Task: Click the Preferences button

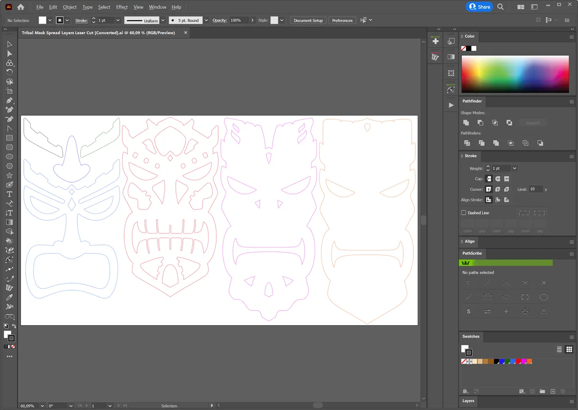Action: [342, 20]
